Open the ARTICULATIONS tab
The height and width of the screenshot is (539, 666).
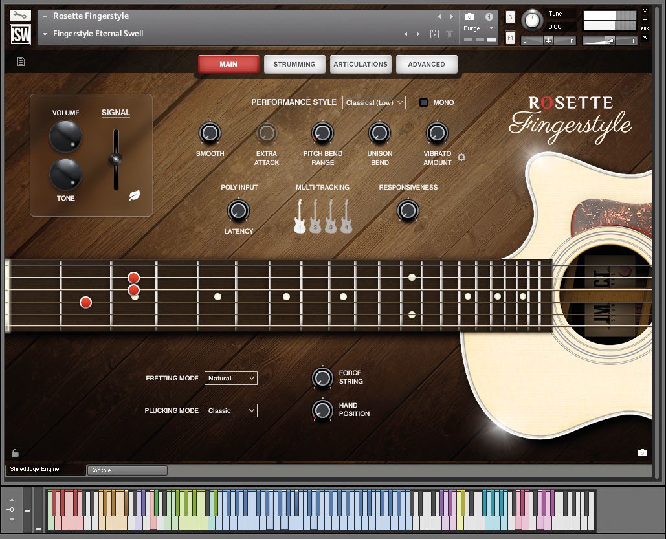point(361,64)
